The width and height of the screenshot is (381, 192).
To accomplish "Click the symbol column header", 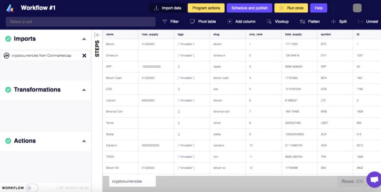I will coord(335,34).
